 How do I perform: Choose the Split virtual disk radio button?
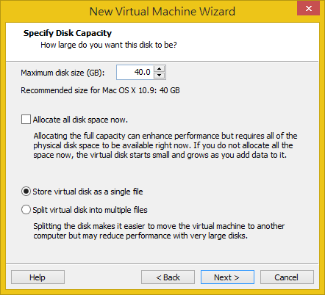(x=26, y=210)
